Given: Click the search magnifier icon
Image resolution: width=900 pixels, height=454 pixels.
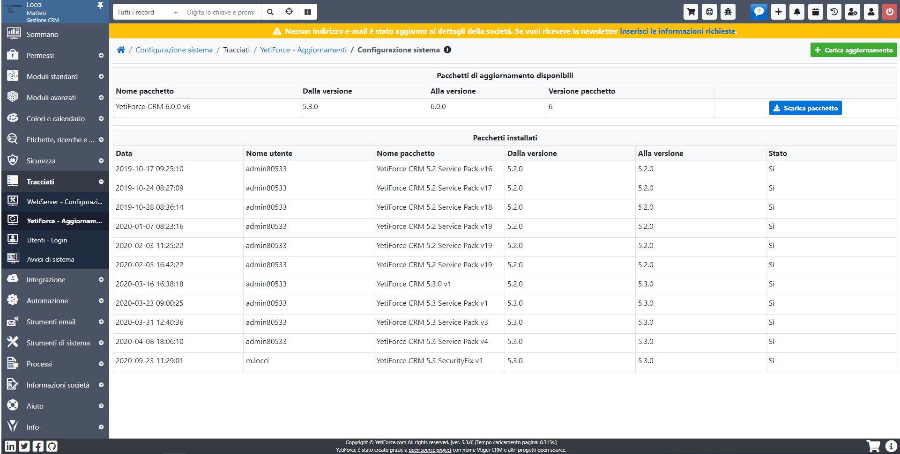Looking at the screenshot, I should pyautogui.click(x=270, y=12).
